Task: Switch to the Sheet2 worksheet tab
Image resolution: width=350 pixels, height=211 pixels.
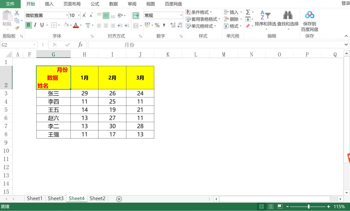Action: pos(97,198)
